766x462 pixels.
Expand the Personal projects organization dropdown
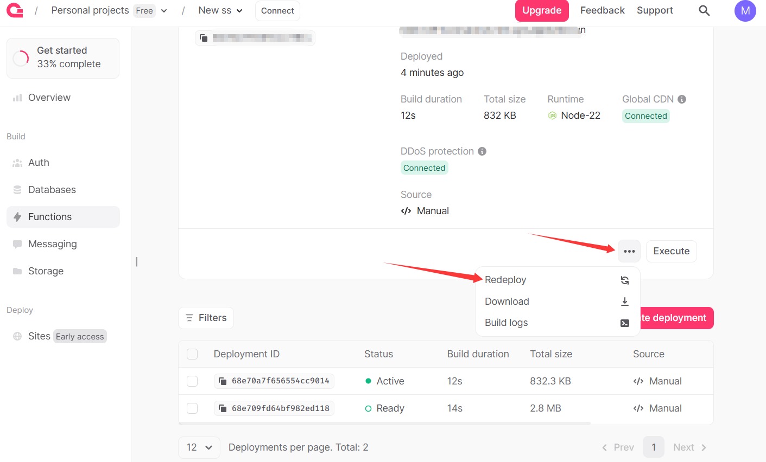tap(164, 11)
